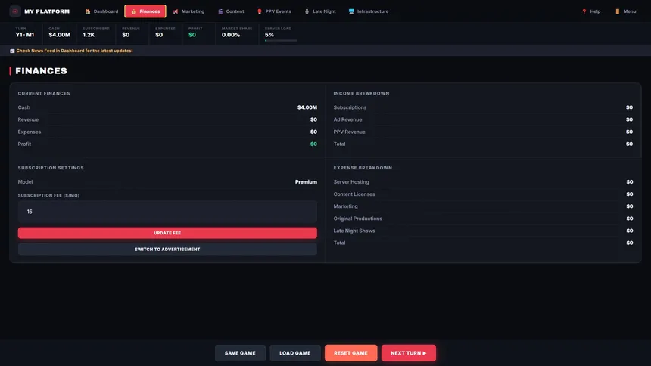Click the My Platform logo icon

(15, 11)
